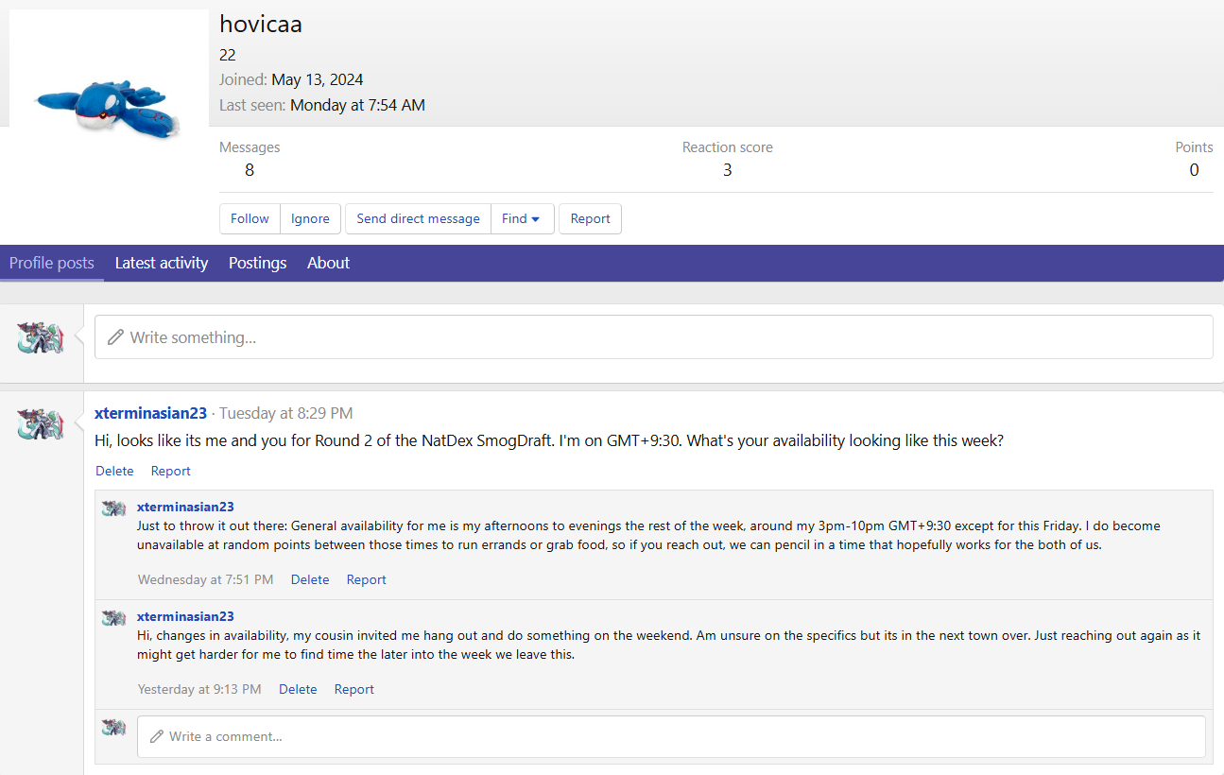
Task: Click Last seen Monday at 7:54 AM
Action: [357, 105]
